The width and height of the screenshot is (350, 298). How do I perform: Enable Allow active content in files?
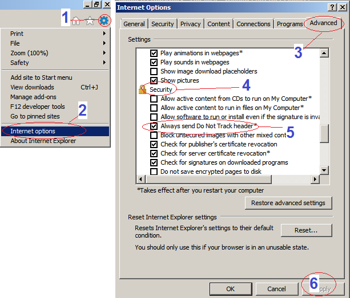click(154, 108)
